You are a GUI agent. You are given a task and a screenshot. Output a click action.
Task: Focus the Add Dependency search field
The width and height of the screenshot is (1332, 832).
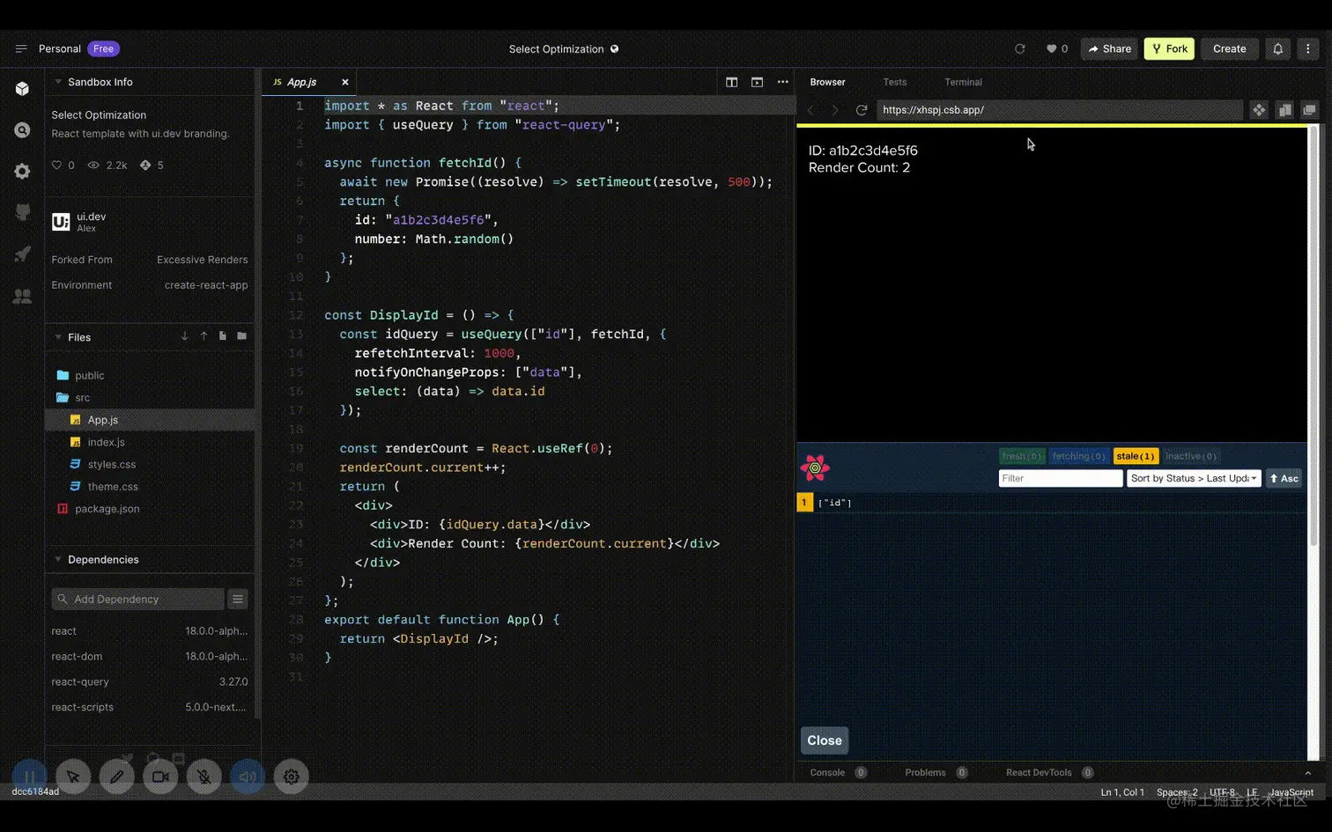pyautogui.click(x=137, y=599)
